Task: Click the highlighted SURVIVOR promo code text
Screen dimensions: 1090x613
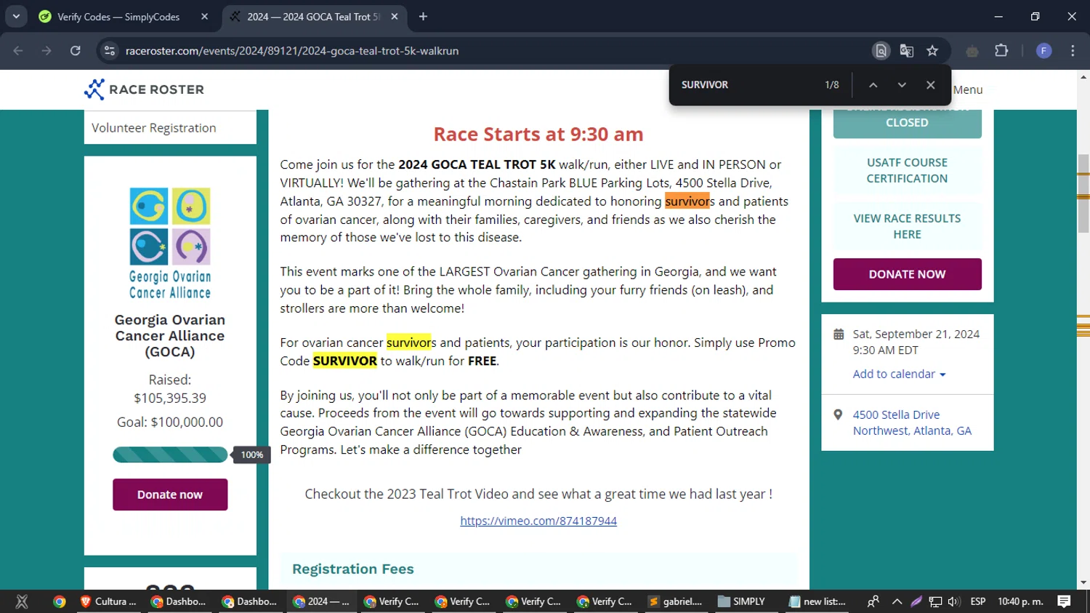Action: 344,361
